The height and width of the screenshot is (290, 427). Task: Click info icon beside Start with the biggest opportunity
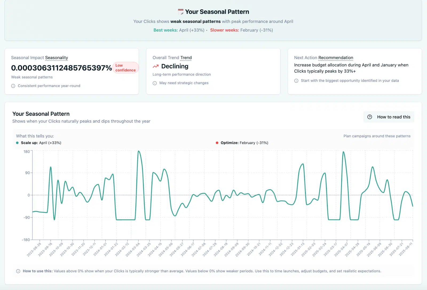(296, 81)
